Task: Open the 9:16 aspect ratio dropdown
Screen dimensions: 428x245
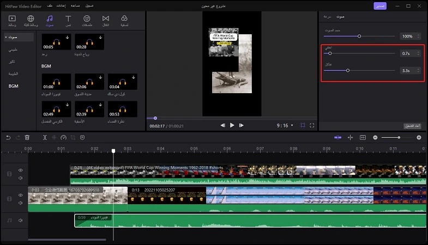Action: click(285, 125)
